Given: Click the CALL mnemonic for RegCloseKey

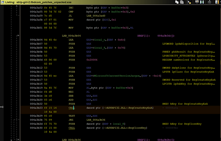Looking at the screenshot, I should tap(72, 128).
